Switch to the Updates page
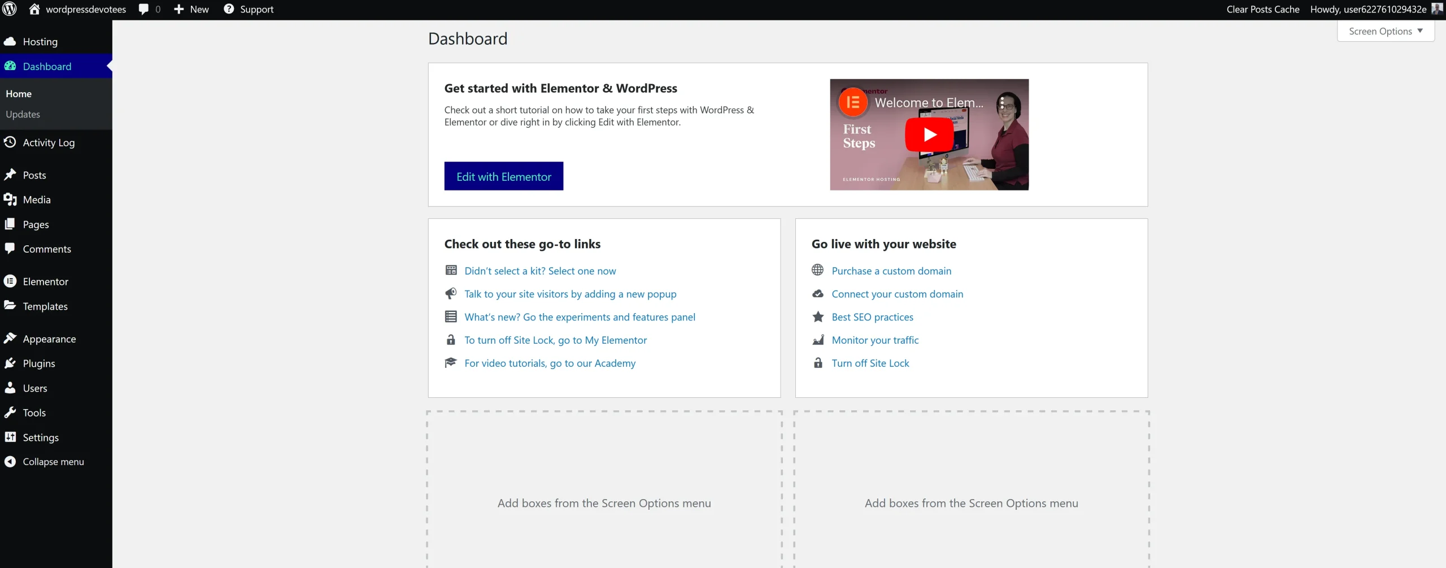This screenshot has height=568, width=1446. coord(23,114)
